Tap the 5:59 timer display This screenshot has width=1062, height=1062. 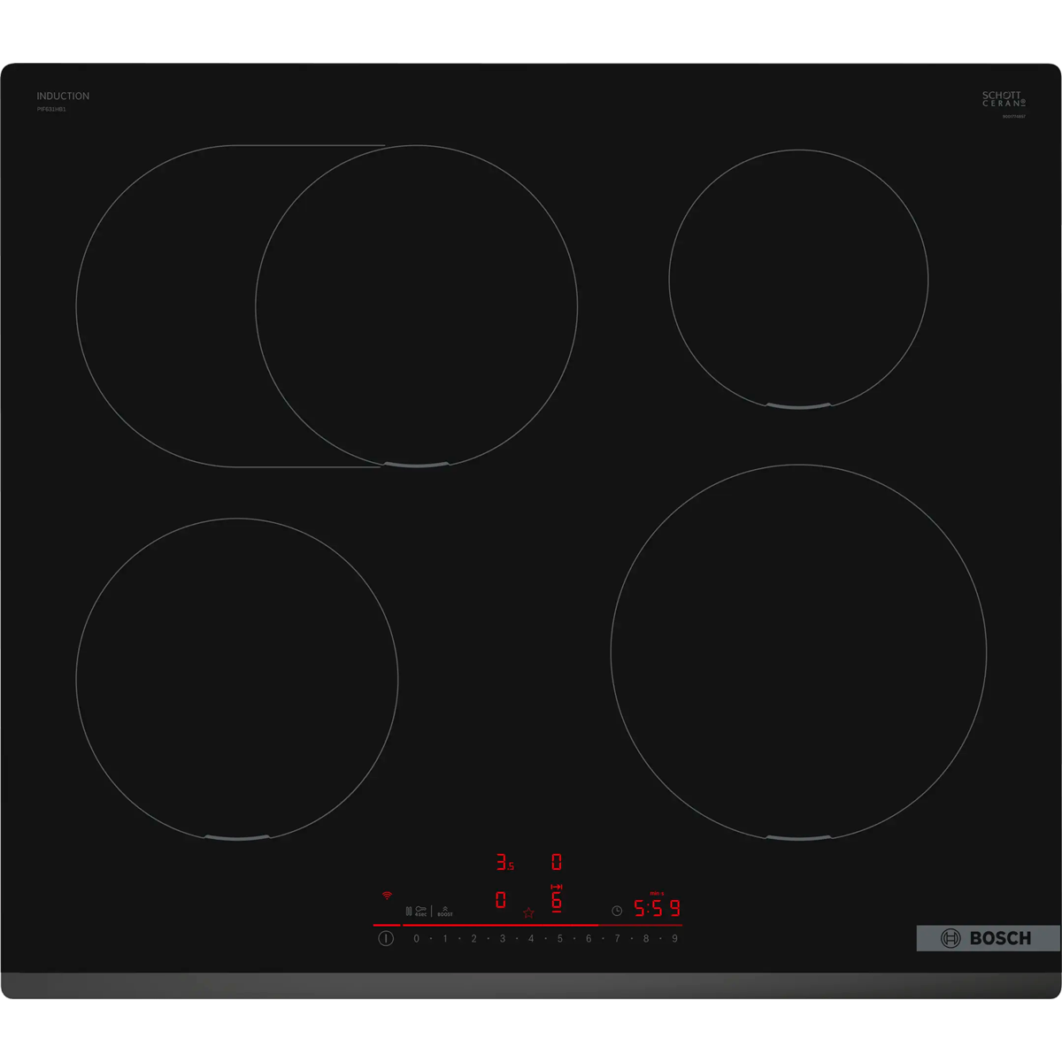click(x=657, y=908)
